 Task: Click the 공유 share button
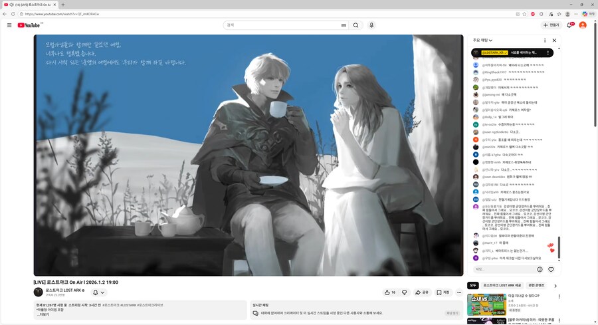pyautogui.click(x=422, y=292)
